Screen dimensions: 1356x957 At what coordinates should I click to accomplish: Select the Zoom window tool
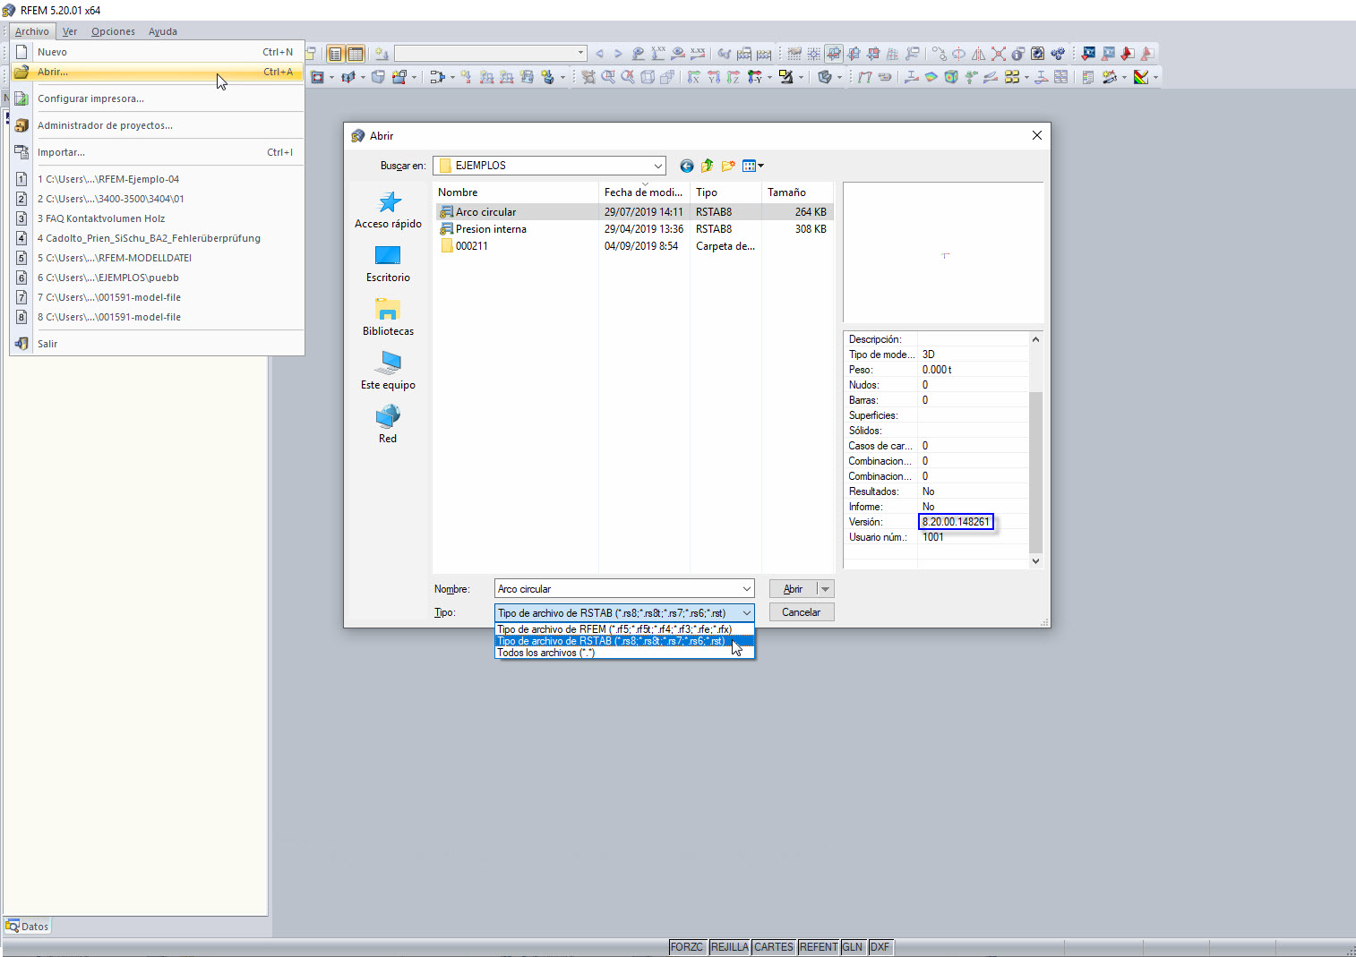click(610, 77)
